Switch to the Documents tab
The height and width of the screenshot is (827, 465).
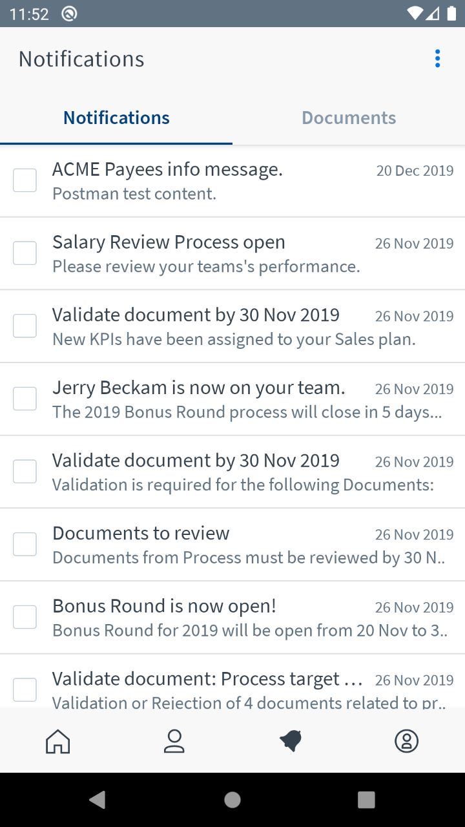[349, 118]
